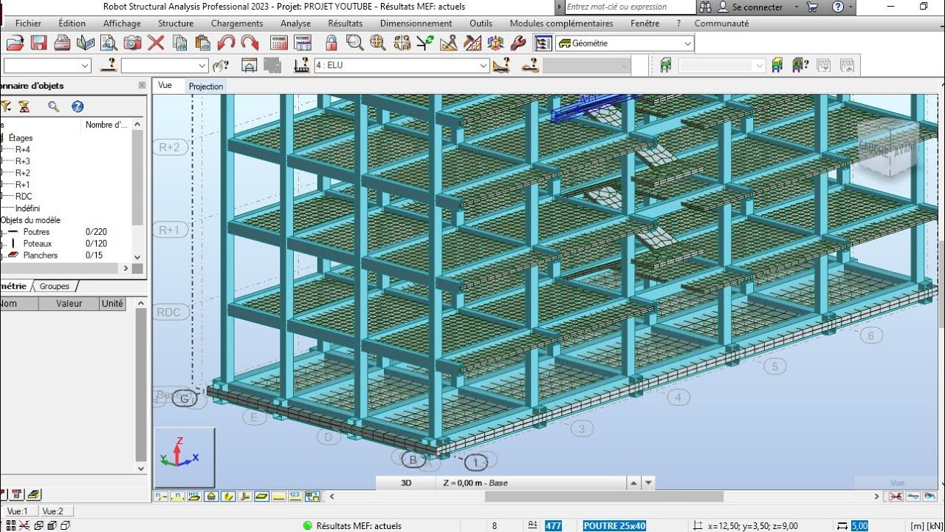Select the Planchers row in object tree

pos(40,255)
